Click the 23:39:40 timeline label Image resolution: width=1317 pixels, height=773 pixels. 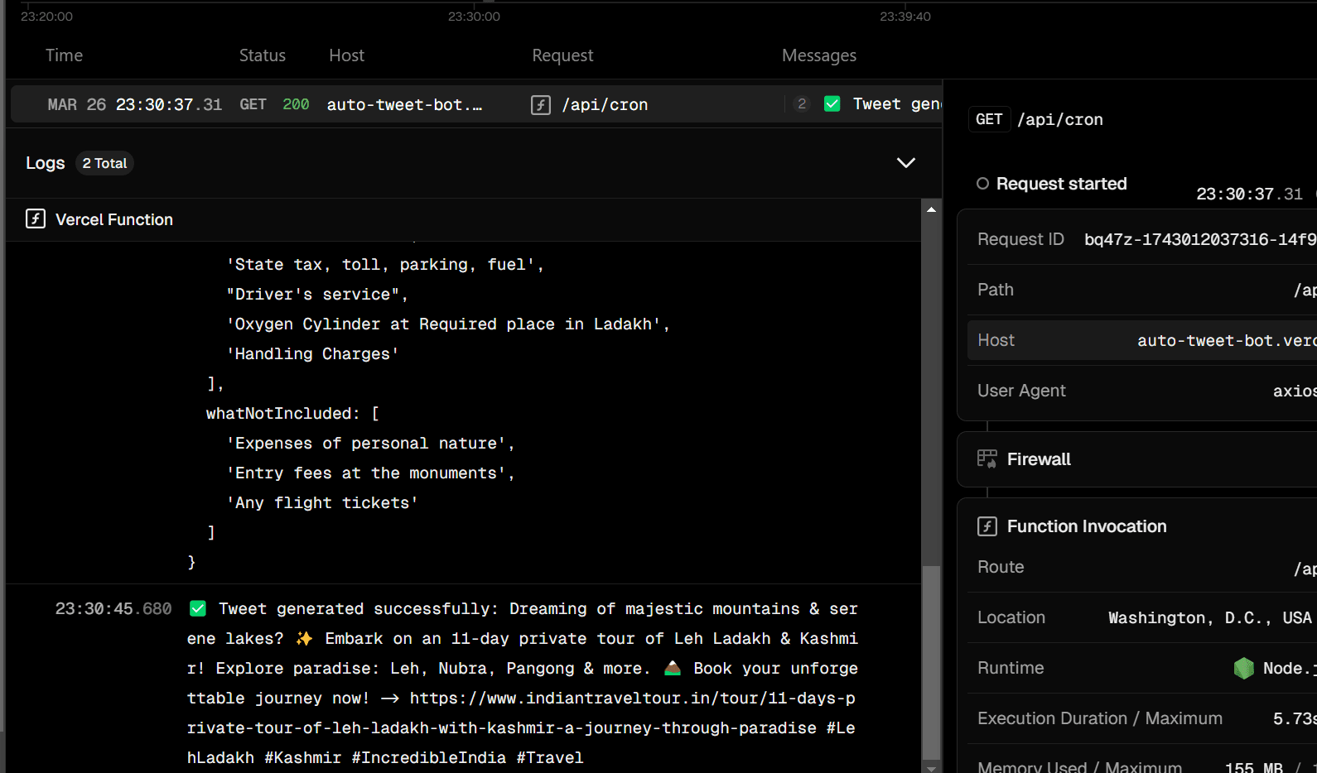click(905, 16)
